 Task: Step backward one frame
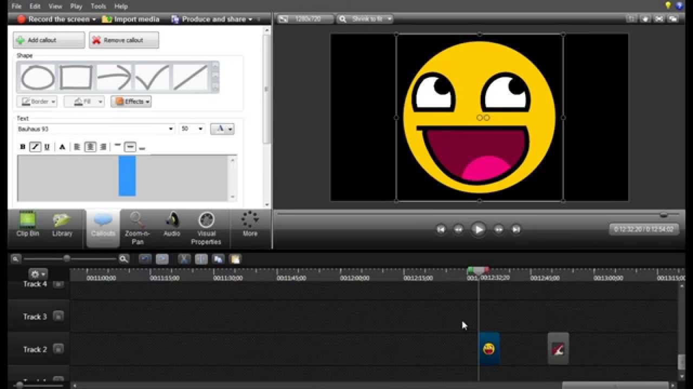(x=458, y=230)
